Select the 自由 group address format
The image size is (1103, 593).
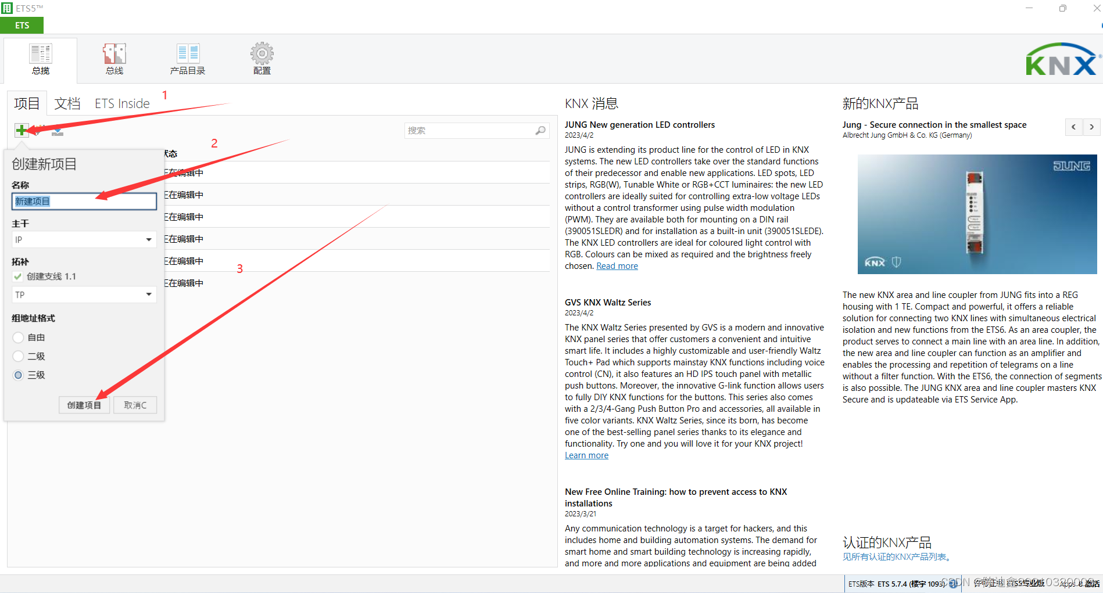[x=18, y=337]
